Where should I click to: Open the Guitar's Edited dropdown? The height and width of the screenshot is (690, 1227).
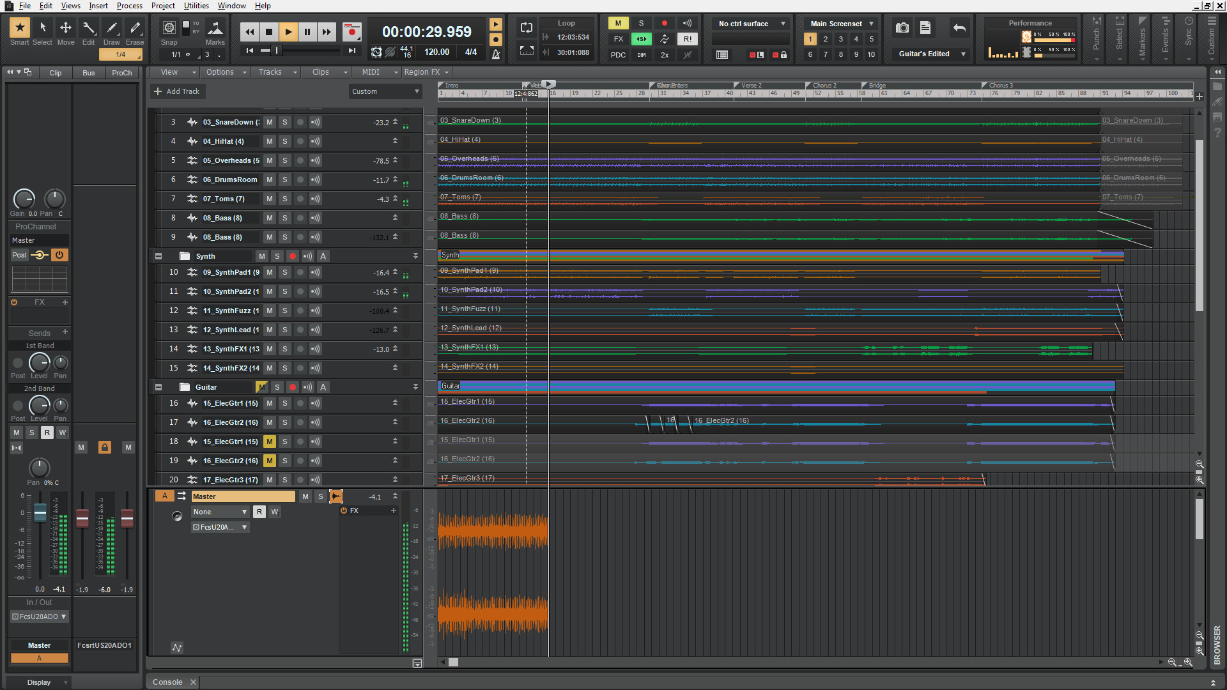930,54
